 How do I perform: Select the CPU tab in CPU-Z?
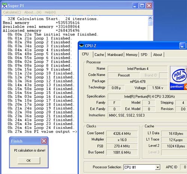click(x=85, y=54)
